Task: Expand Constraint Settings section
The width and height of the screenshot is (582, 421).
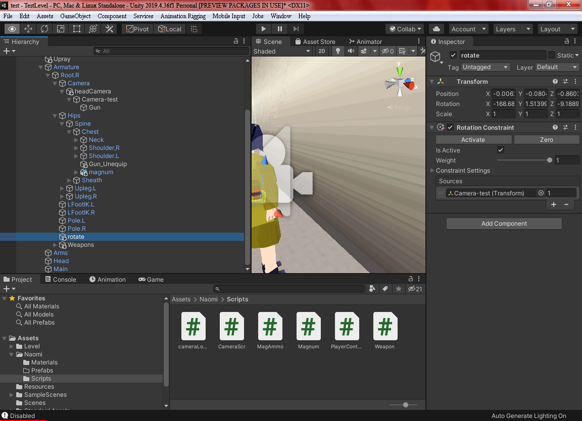Action: 432,171
